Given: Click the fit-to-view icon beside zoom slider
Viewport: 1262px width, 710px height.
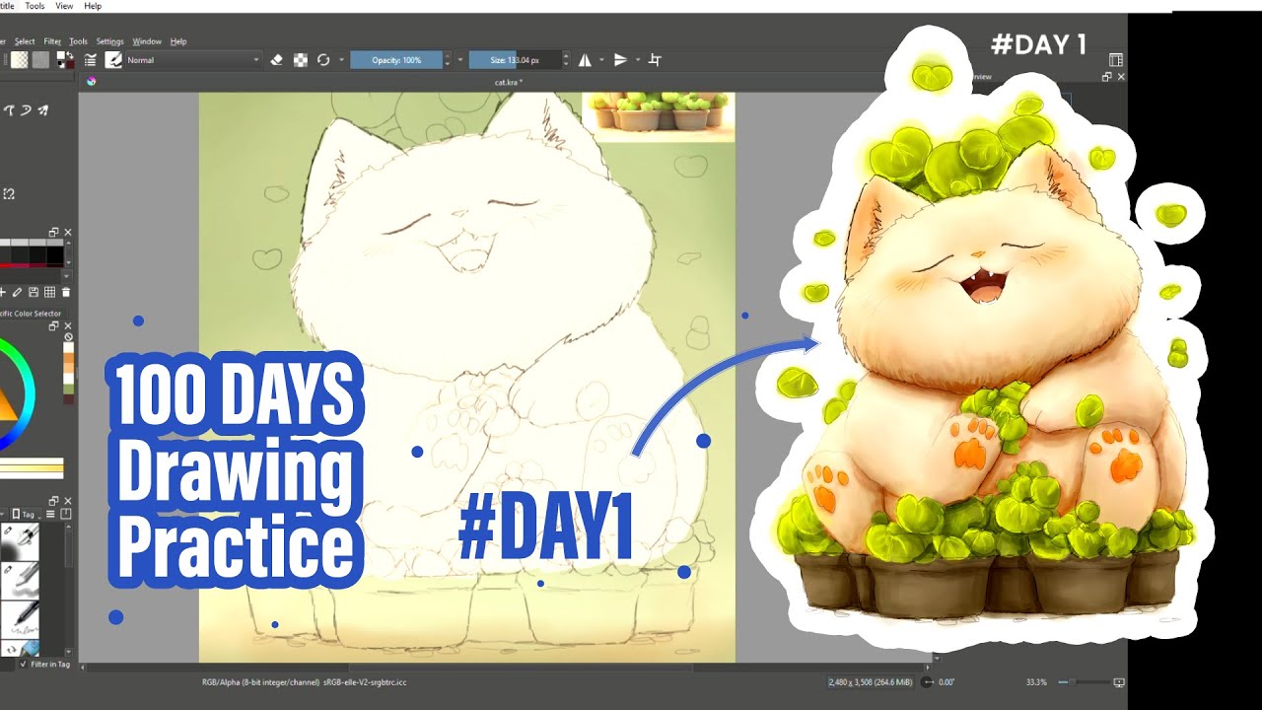Looking at the screenshot, I should (x=1118, y=682).
